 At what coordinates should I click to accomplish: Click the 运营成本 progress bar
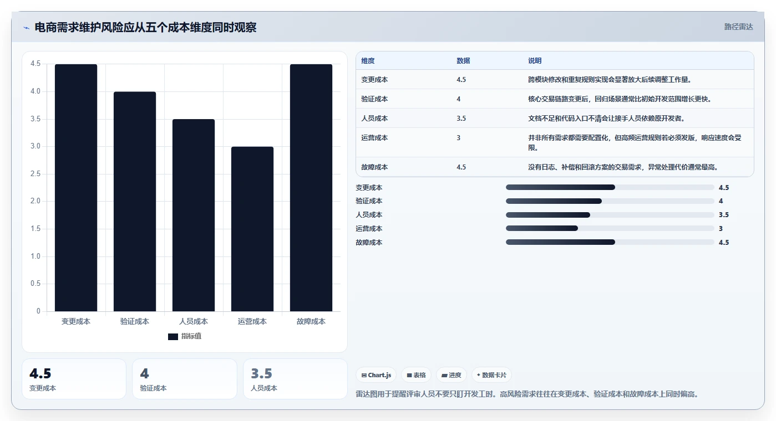pyautogui.click(x=610, y=228)
